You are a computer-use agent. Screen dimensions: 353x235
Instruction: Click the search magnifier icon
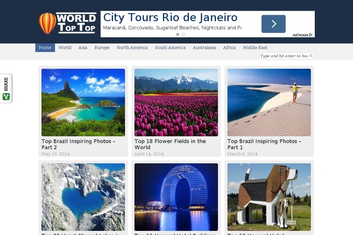[x=311, y=56]
